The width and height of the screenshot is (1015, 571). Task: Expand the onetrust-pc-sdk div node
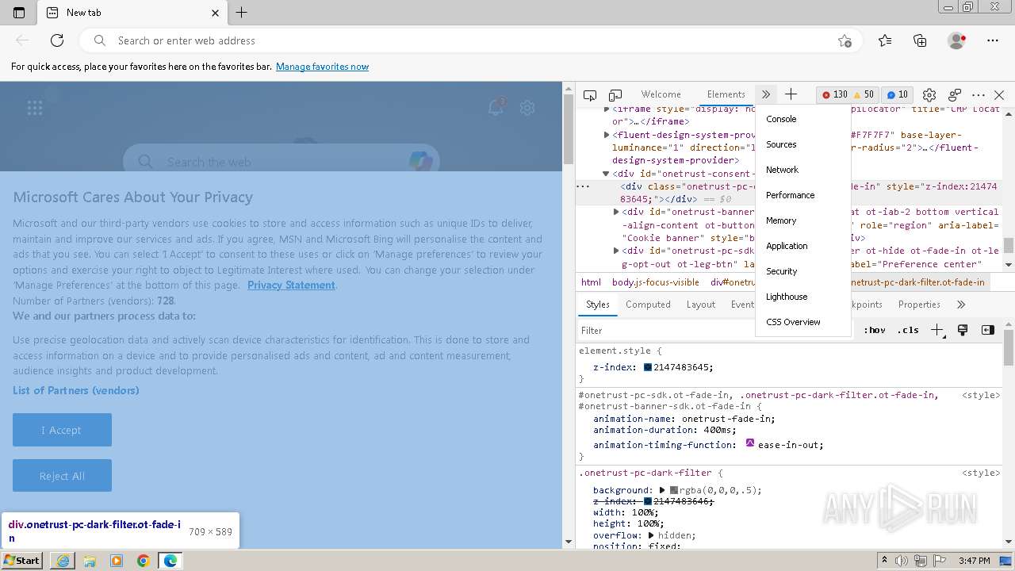616,251
